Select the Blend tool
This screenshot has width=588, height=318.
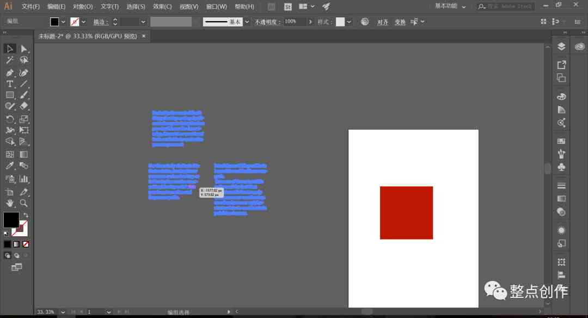pyautogui.click(x=24, y=166)
